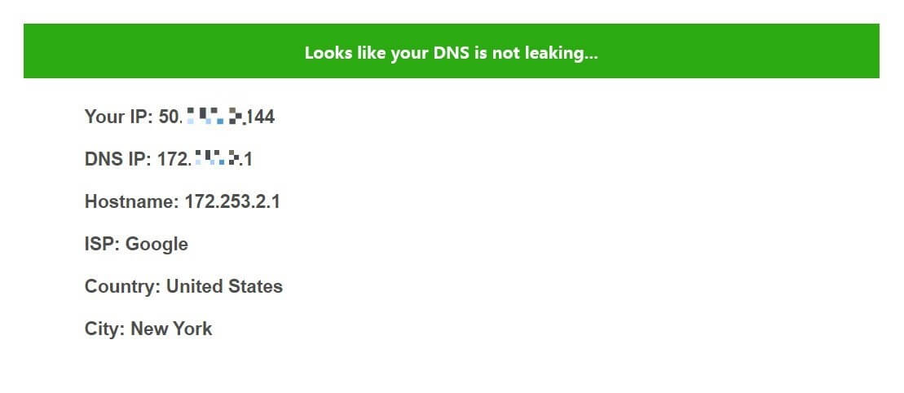Click the "50." start of Your IP

(x=170, y=117)
